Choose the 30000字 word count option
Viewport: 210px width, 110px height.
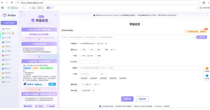tap(103, 78)
